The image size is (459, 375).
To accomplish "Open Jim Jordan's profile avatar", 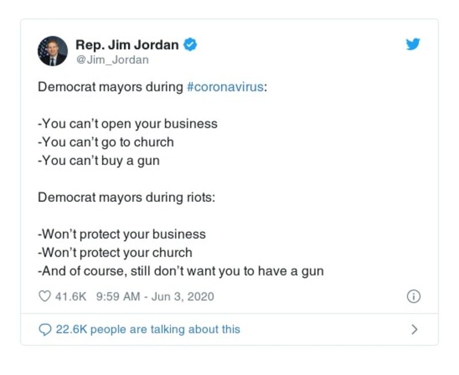I will pyautogui.click(x=53, y=51).
